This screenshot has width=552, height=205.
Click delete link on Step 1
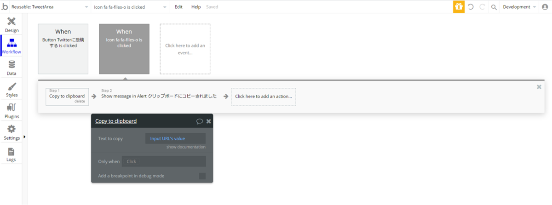pos(80,102)
